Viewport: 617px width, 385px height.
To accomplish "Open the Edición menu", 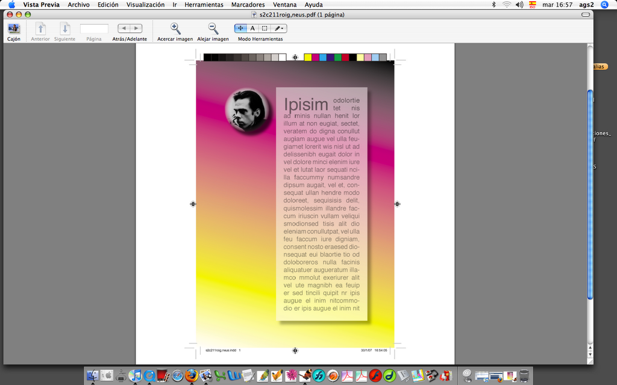I will coord(108,5).
